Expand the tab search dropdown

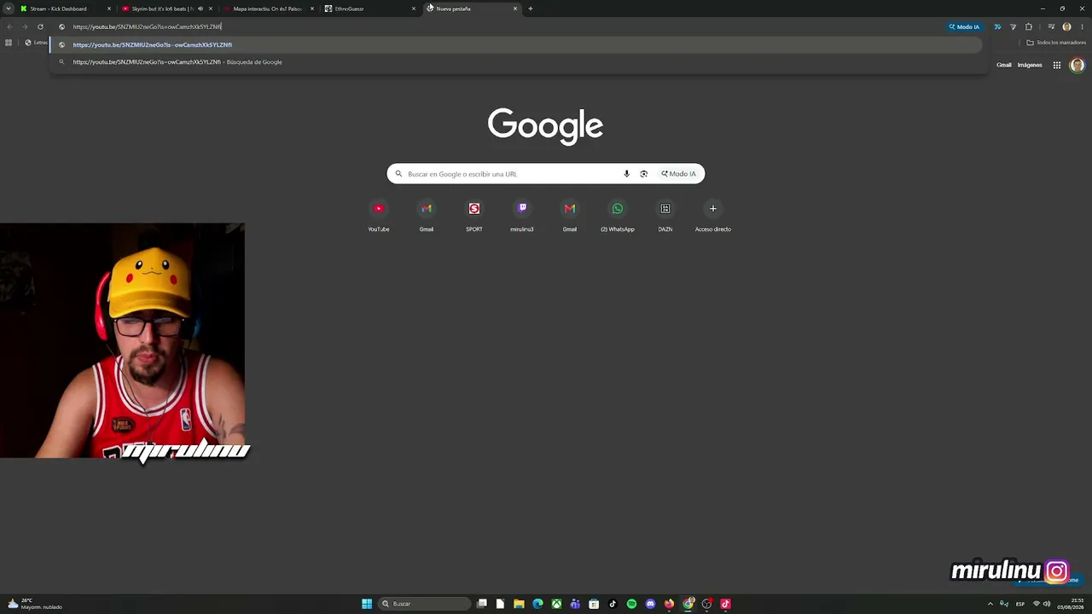(8, 9)
